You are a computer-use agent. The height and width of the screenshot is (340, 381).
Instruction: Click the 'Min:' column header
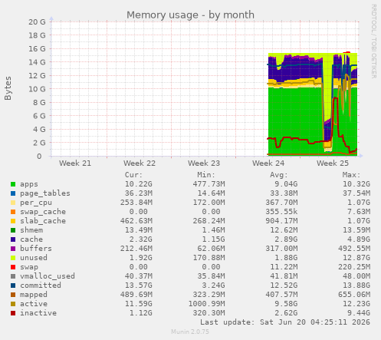click(206, 175)
